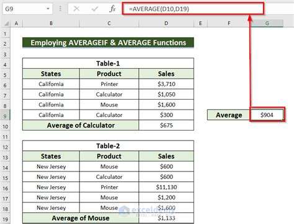Screen dimensions: 294x224
Task: Click the title cell Employing AVERAGEIF & AVERAGE Functions
Action: [108, 43]
